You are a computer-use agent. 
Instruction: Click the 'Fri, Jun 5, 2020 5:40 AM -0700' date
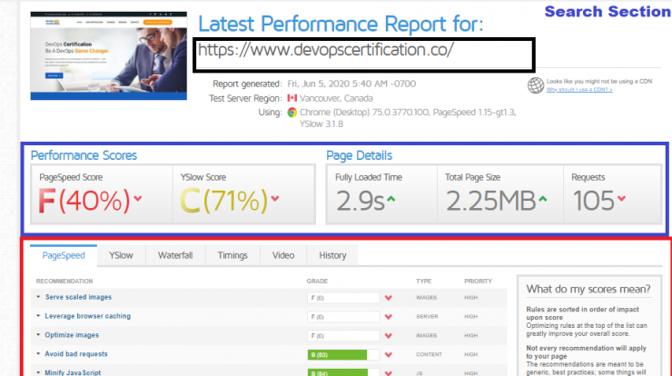[351, 84]
